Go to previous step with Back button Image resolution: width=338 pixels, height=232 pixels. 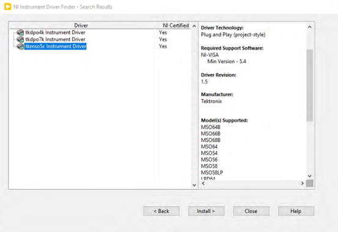[161, 211]
